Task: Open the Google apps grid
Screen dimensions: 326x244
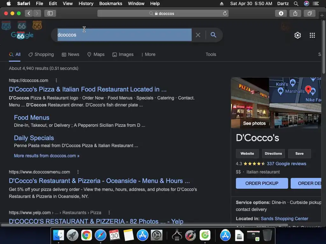Action: [x=312, y=35]
